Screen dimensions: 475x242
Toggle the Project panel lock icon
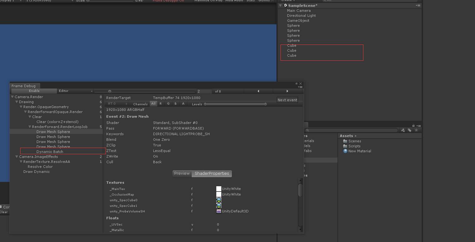(x=414, y=125)
